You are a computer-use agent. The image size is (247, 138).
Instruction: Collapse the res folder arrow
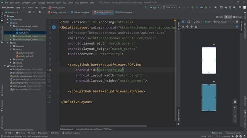pos(8,43)
